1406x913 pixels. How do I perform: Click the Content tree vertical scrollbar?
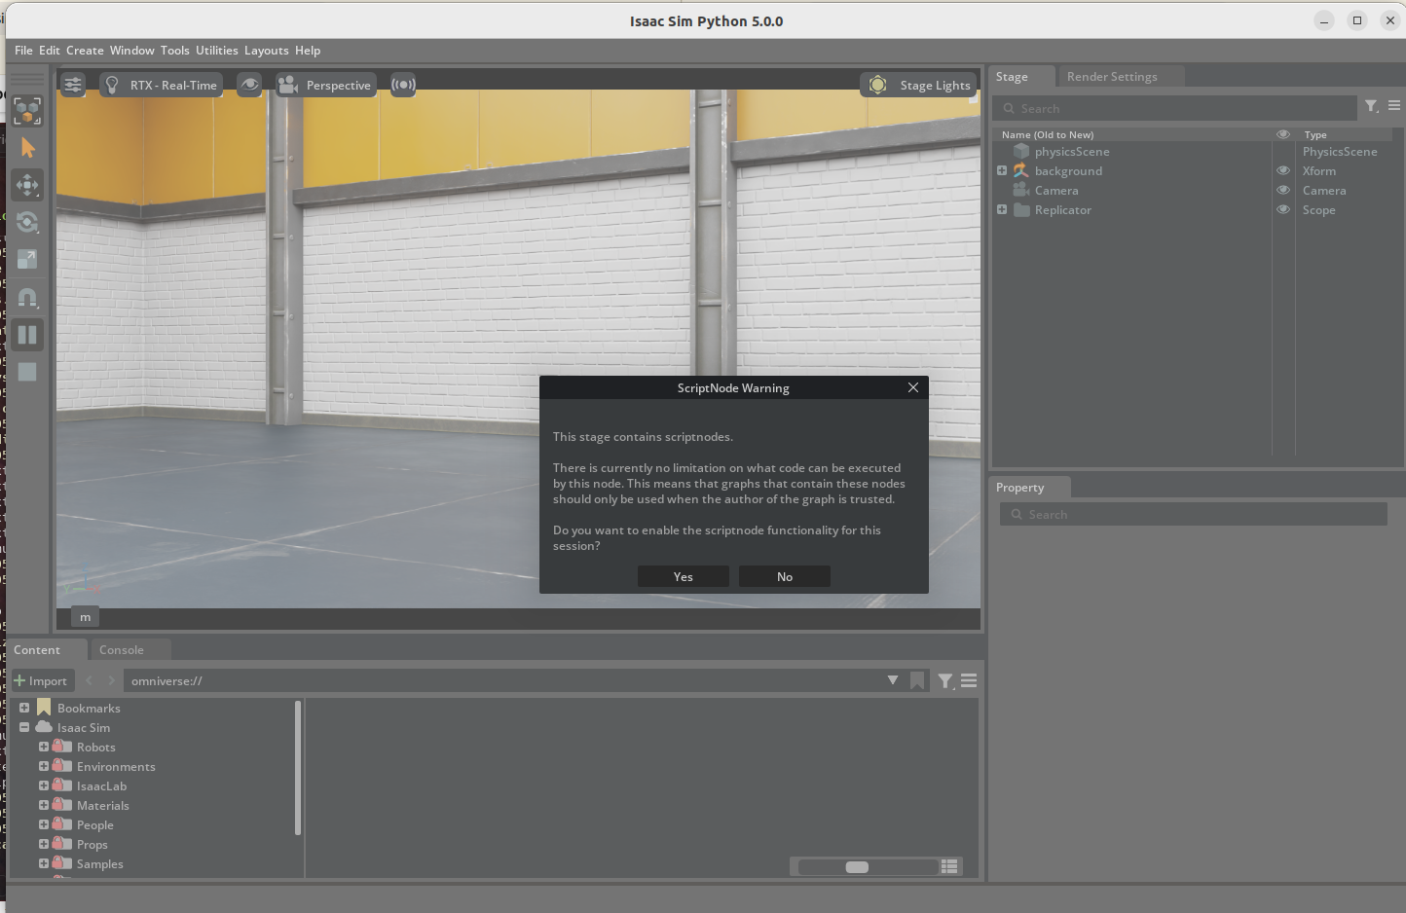[298, 768]
